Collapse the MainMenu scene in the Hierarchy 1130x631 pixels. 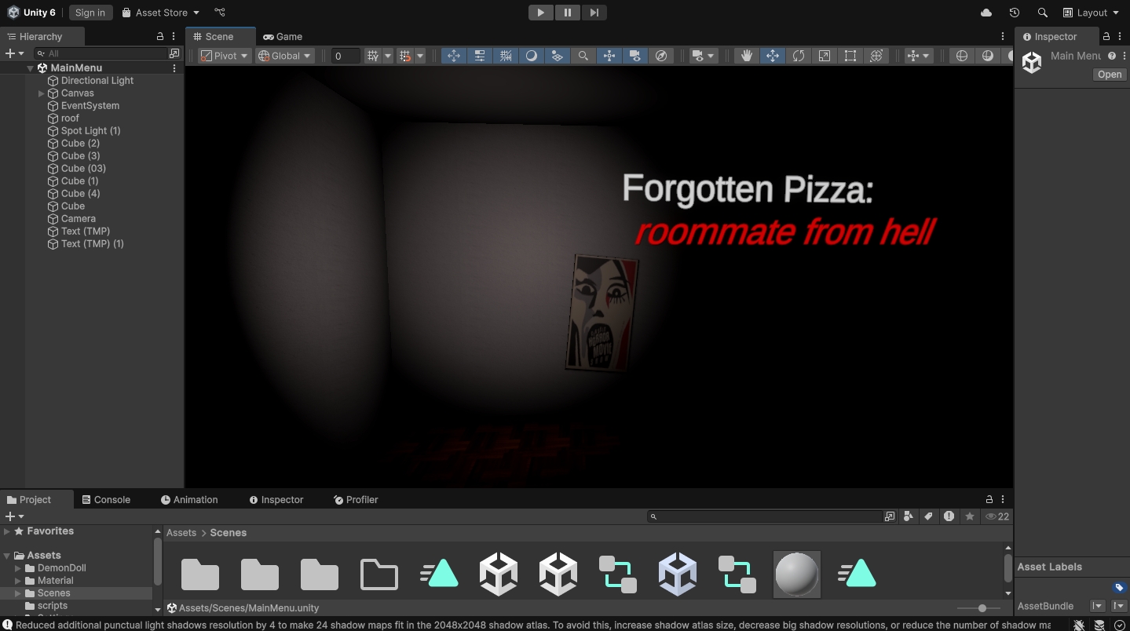pyautogui.click(x=30, y=67)
